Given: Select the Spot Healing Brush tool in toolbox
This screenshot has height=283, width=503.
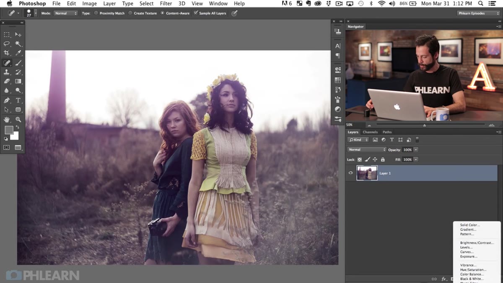Looking at the screenshot, I should [x=7, y=63].
